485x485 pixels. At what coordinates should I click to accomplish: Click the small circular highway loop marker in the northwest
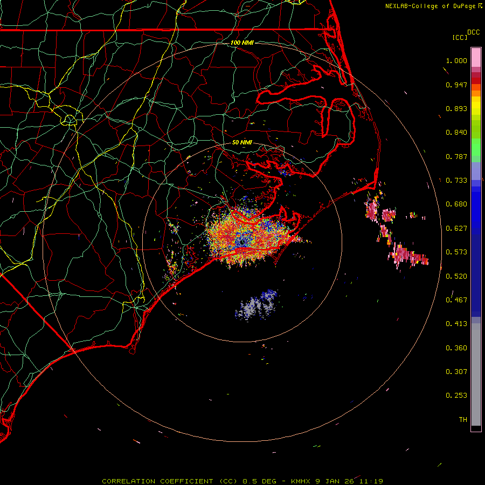(70, 120)
